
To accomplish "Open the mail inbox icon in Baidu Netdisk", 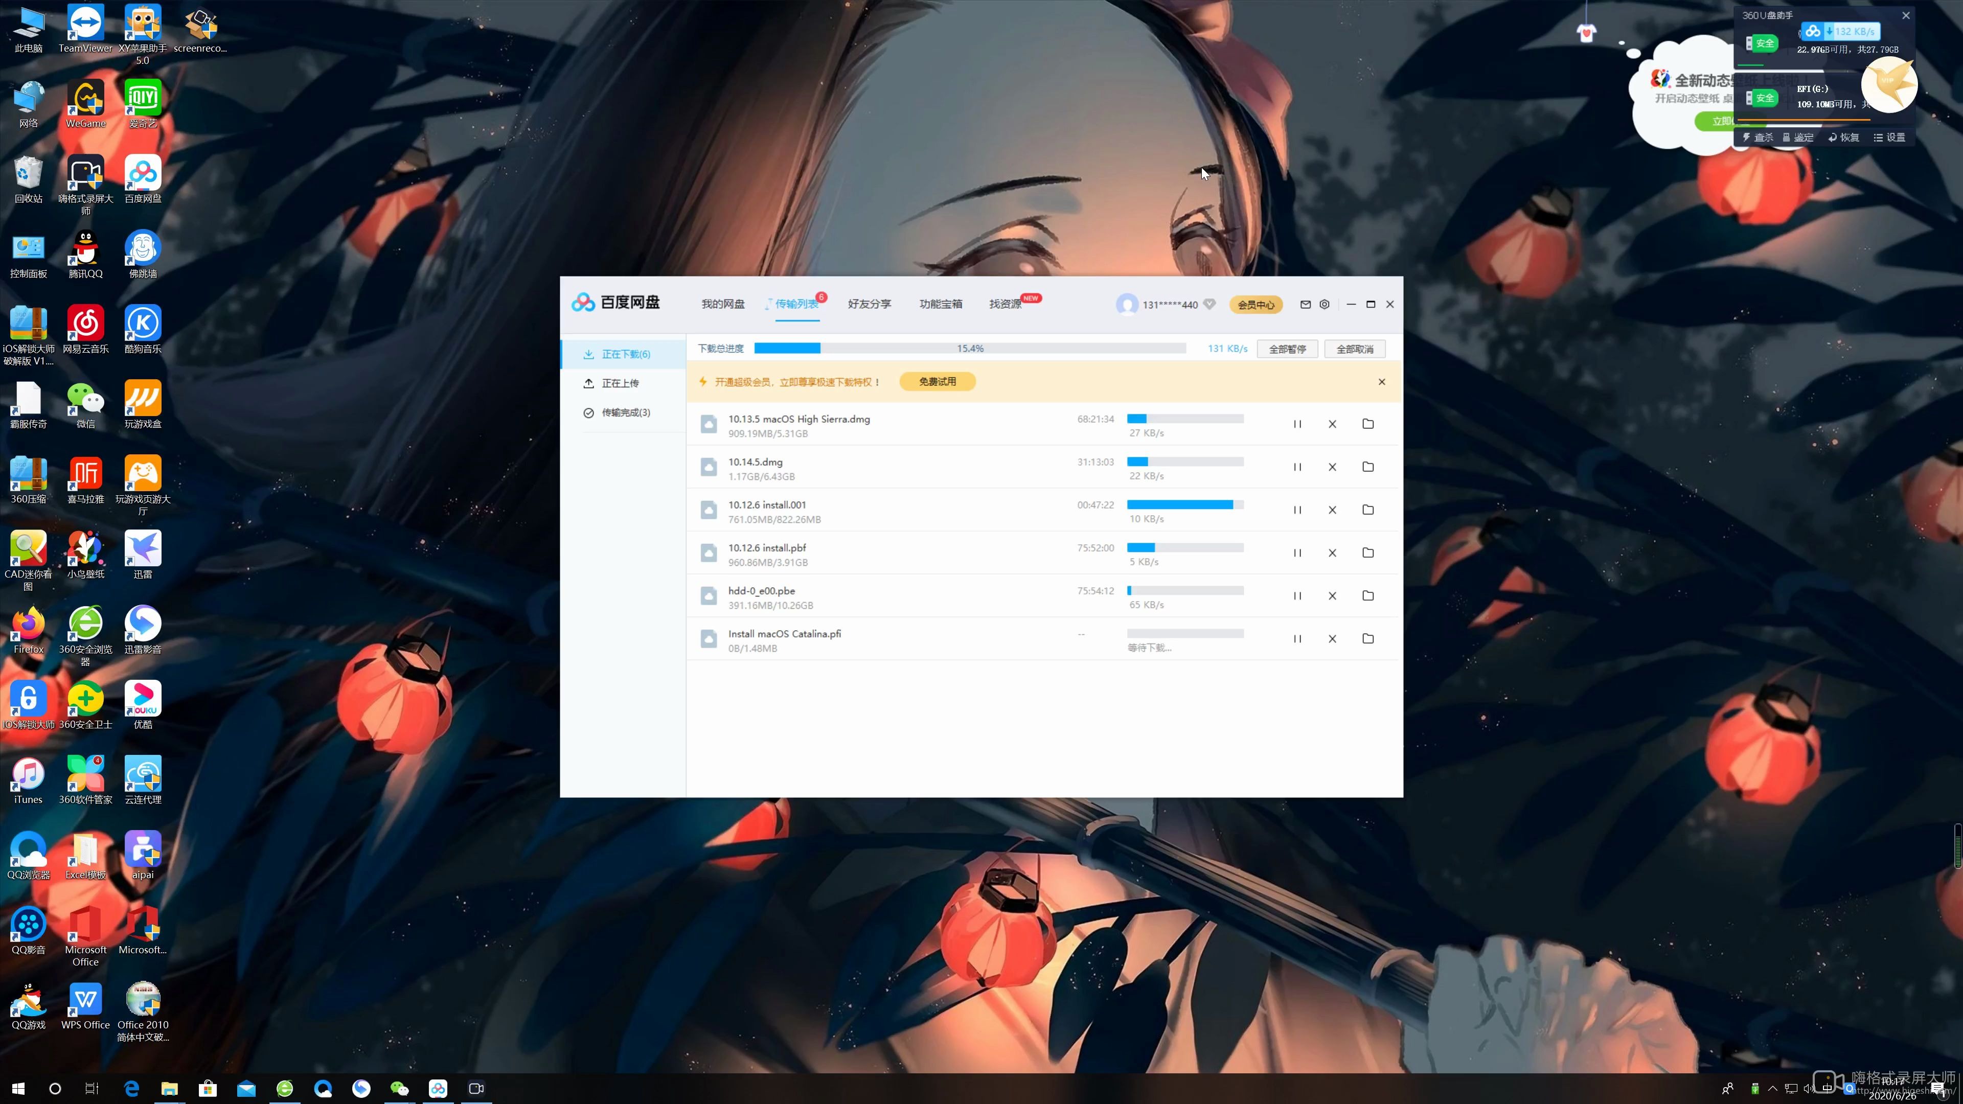I will coord(1306,304).
